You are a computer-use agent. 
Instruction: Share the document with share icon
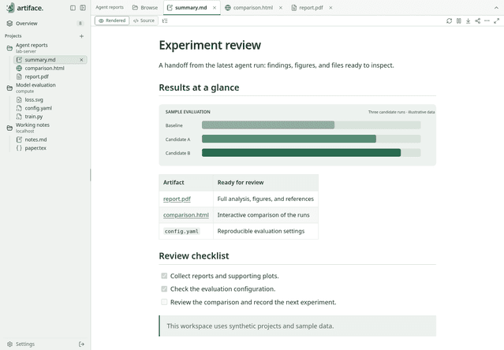(478, 20)
